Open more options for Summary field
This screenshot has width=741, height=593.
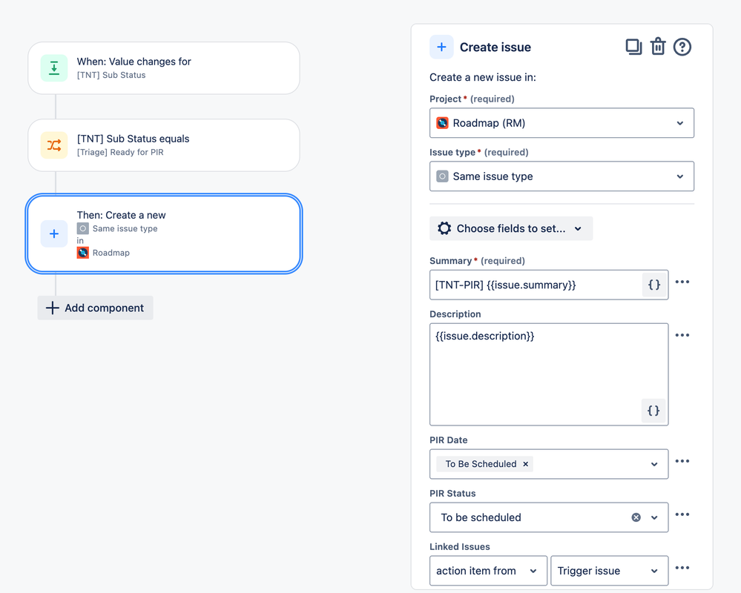[x=682, y=282]
